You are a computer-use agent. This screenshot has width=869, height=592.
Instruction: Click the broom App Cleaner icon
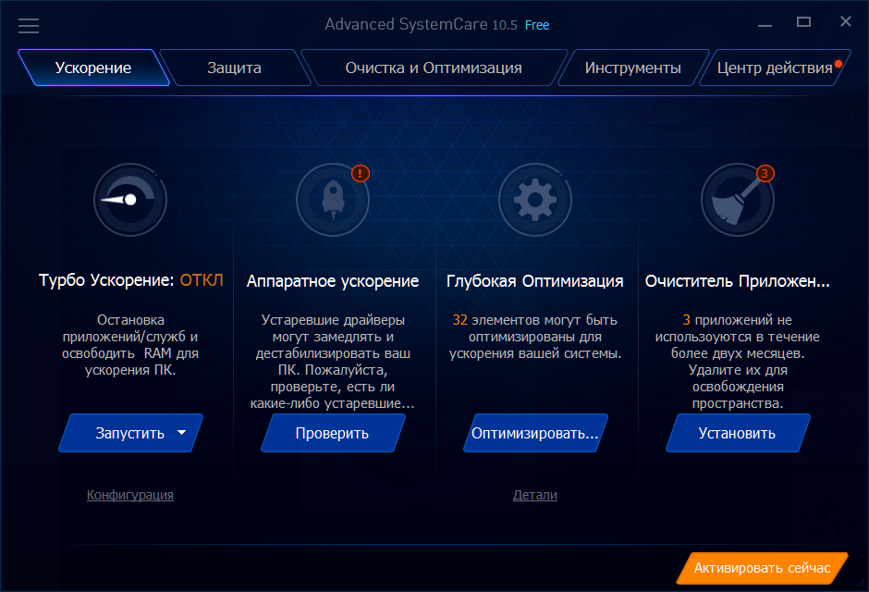click(737, 199)
